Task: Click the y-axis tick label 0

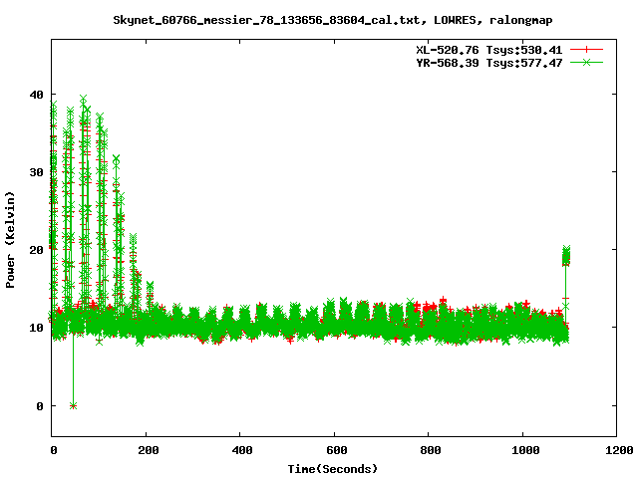Action: [x=40, y=405]
